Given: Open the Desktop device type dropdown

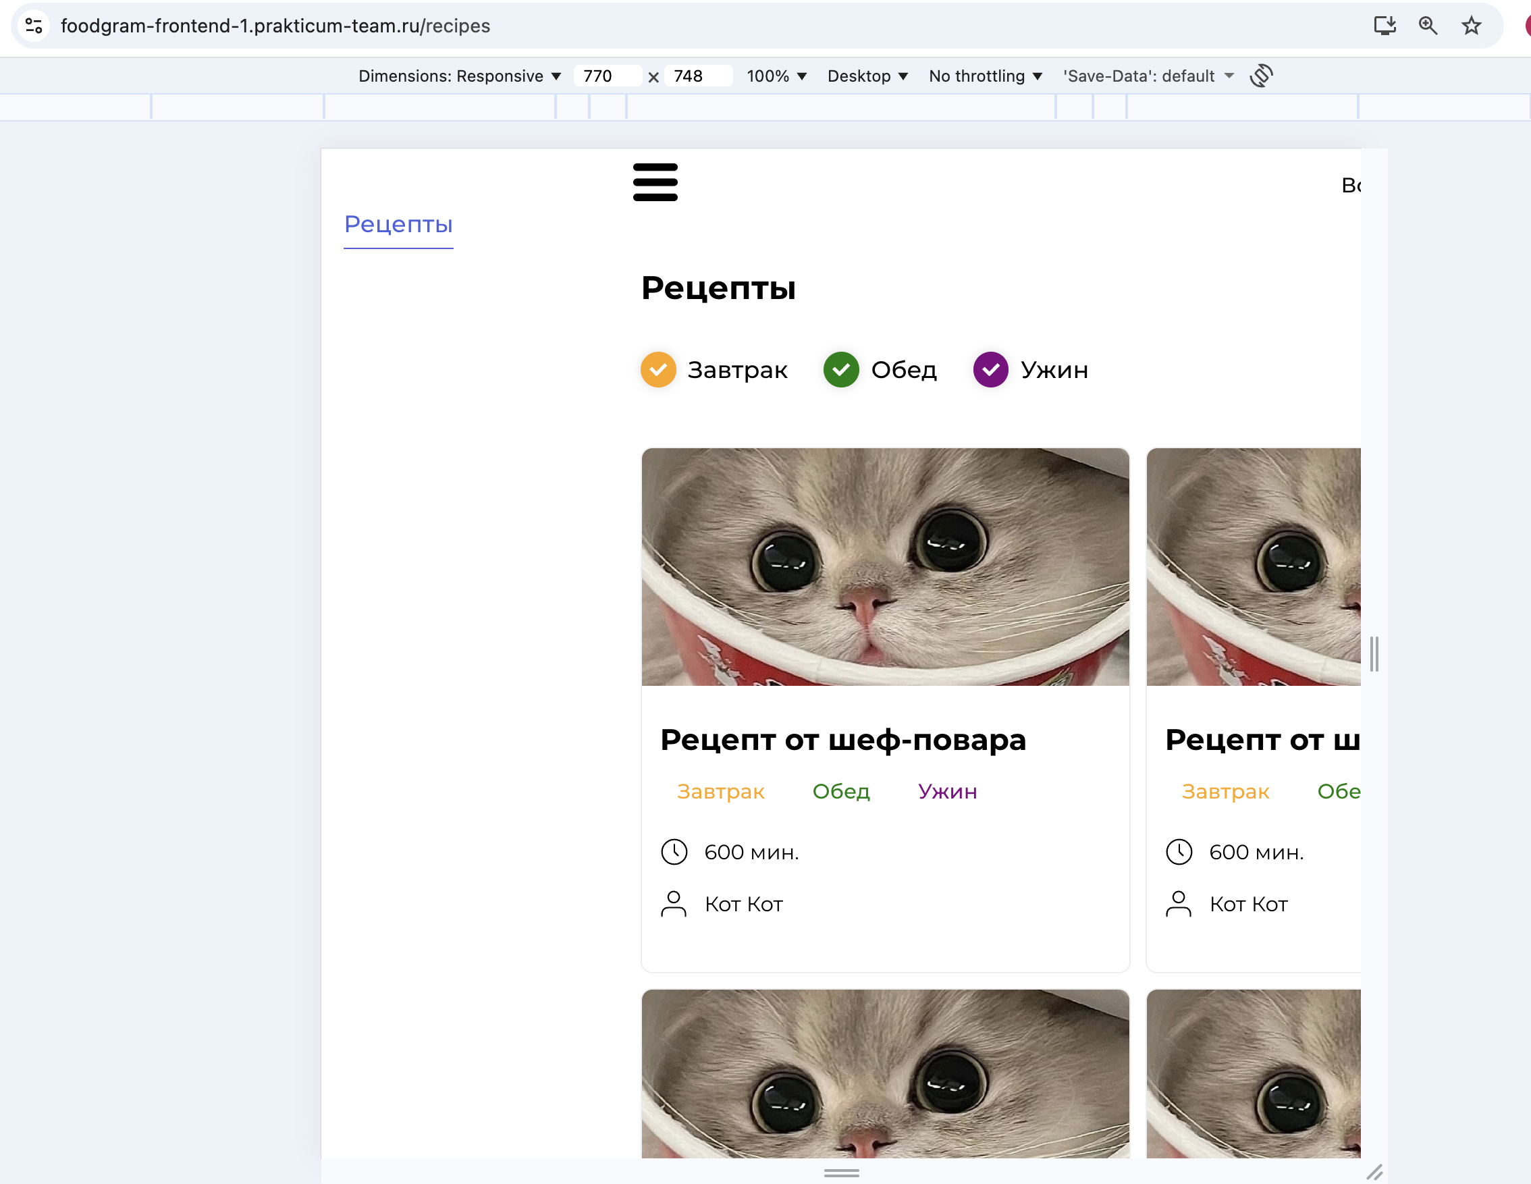Looking at the screenshot, I should pyautogui.click(x=867, y=76).
